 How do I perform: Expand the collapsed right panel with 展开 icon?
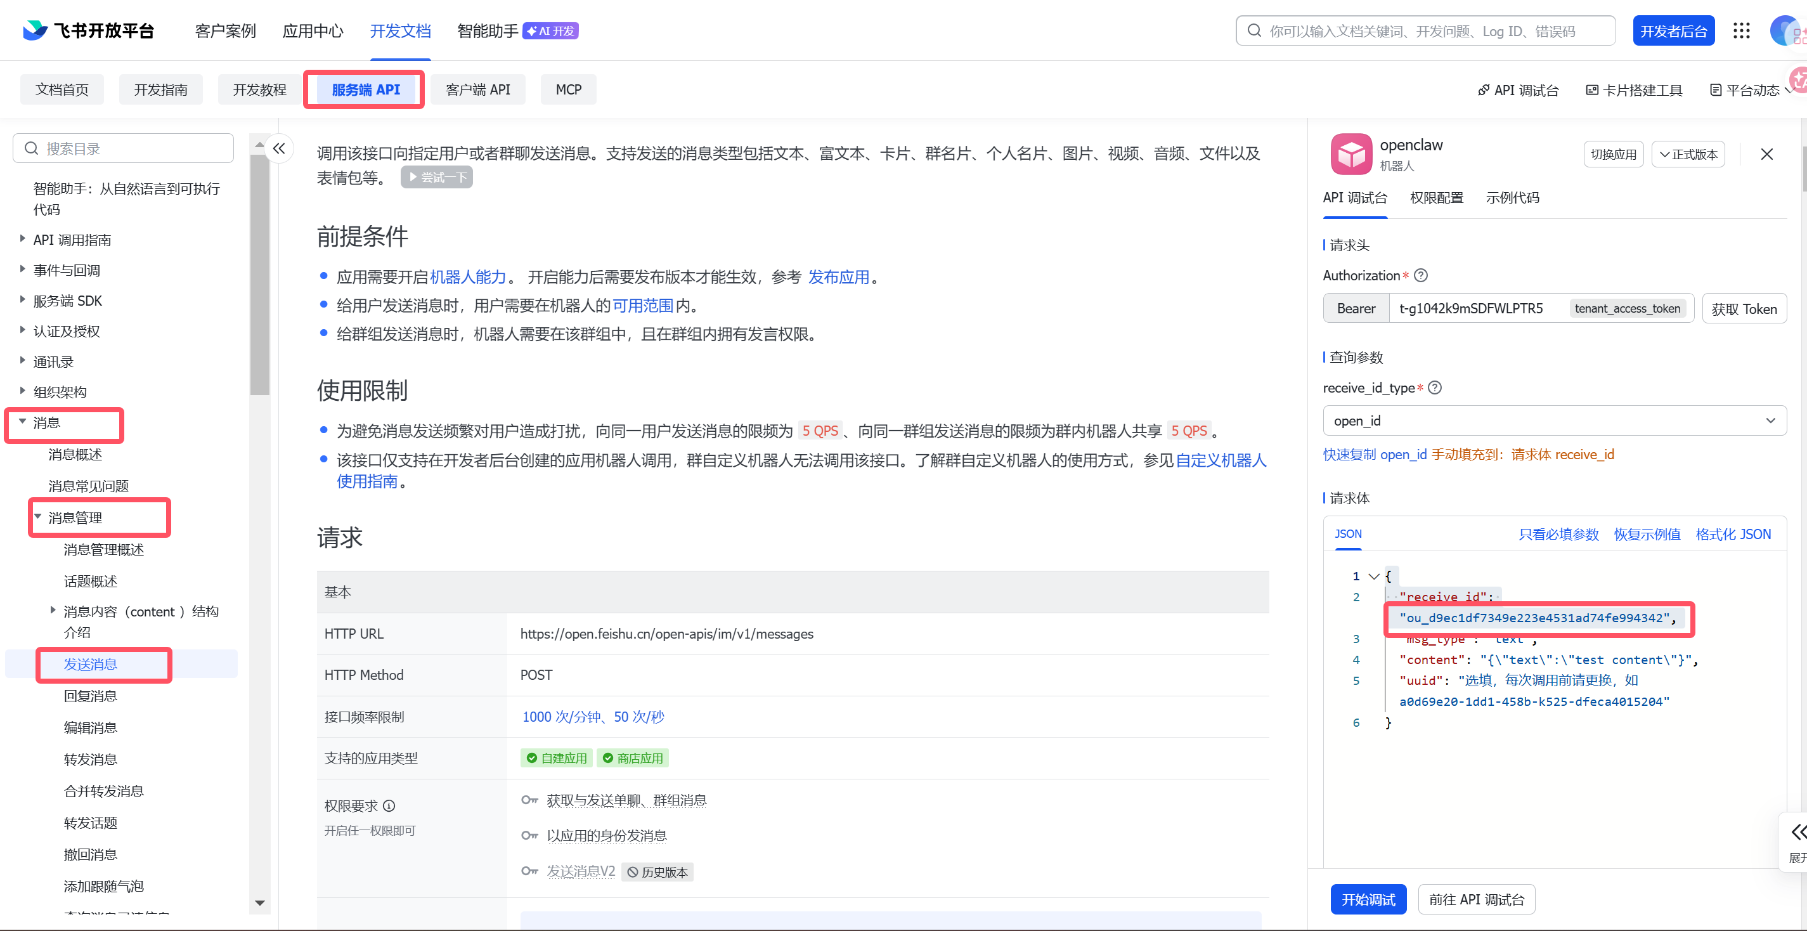point(1797,840)
